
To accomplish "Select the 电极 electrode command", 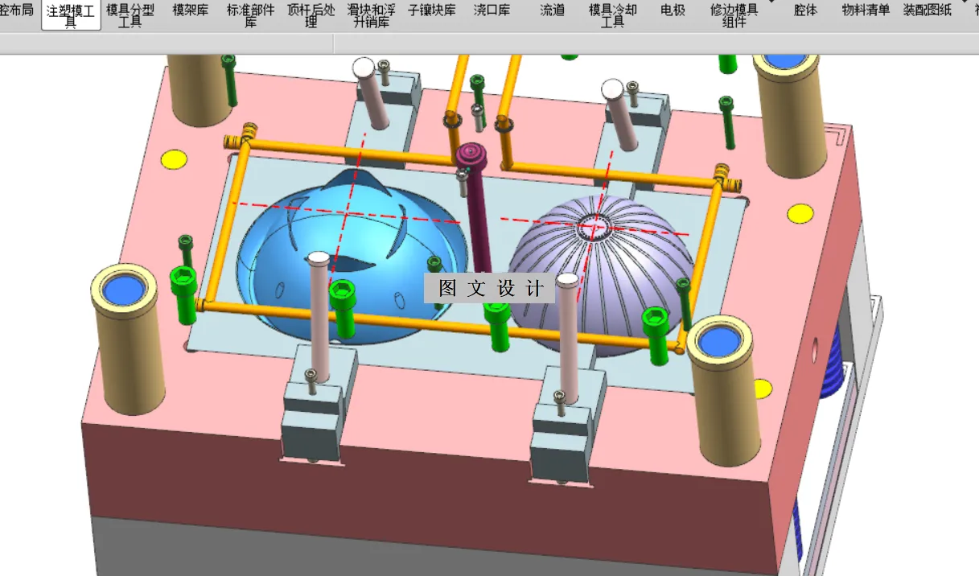I will point(671,10).
